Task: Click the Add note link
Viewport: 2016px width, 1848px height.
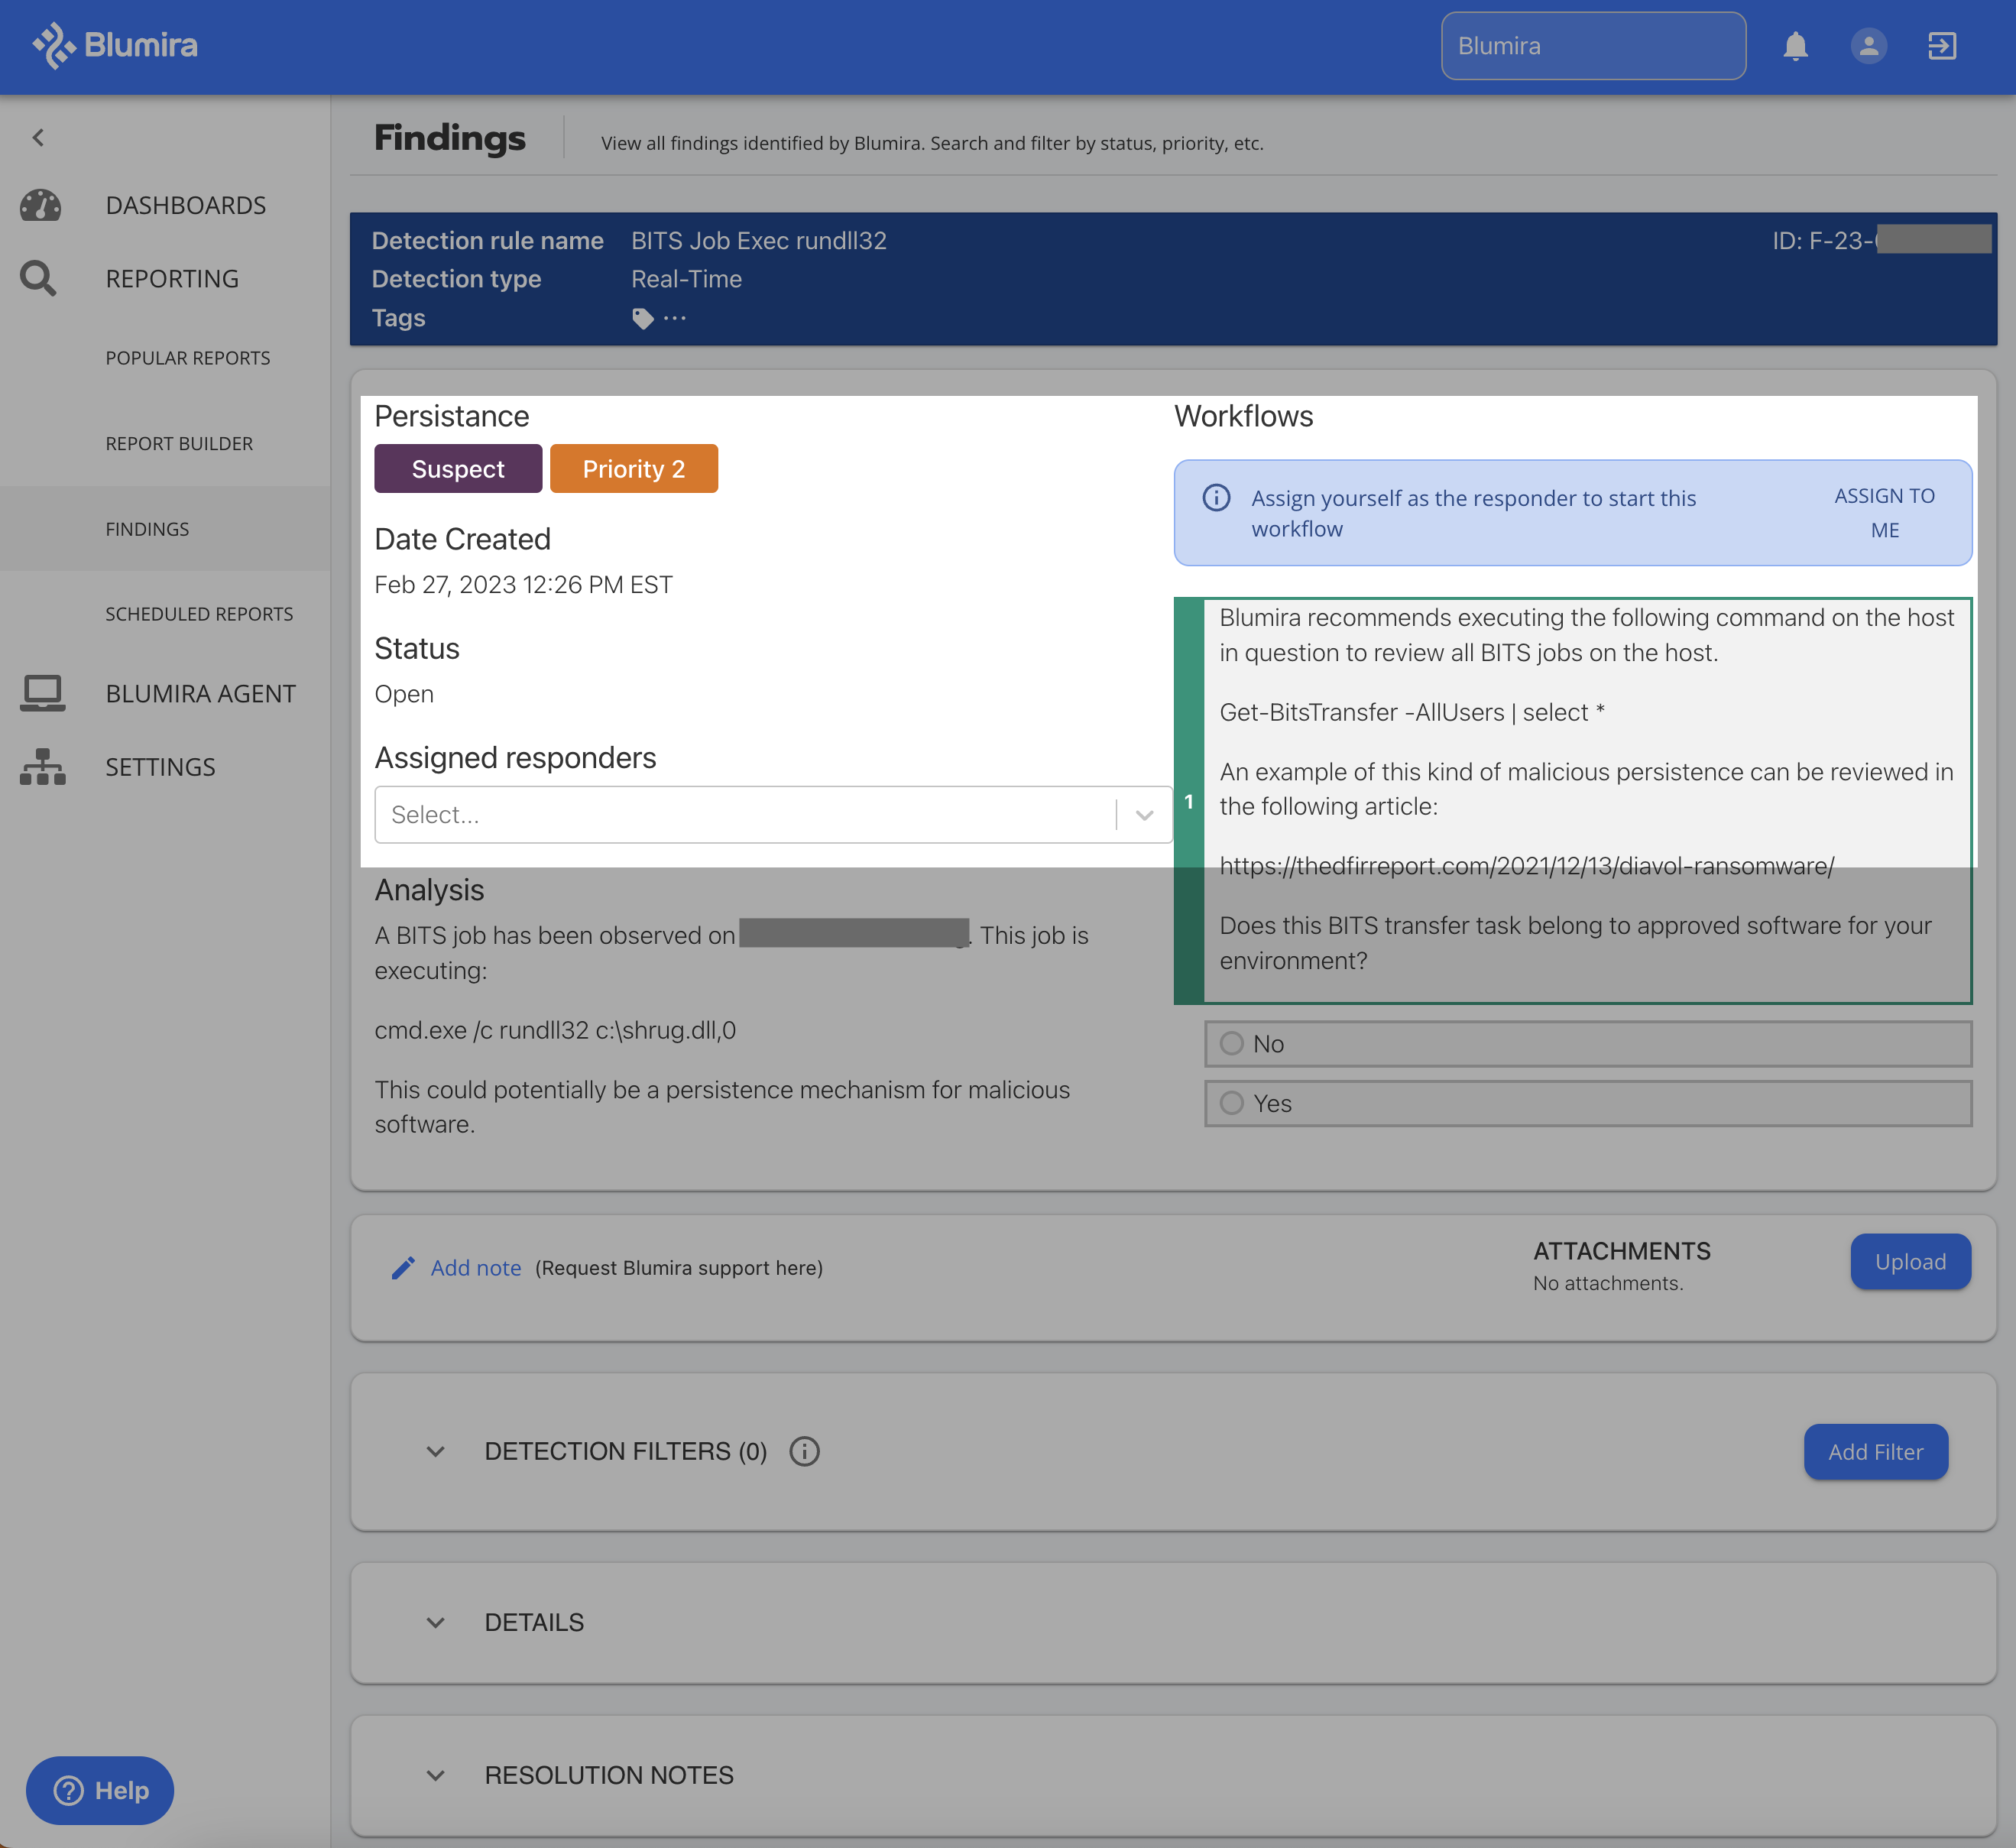Action: [x=476, y=1268]
